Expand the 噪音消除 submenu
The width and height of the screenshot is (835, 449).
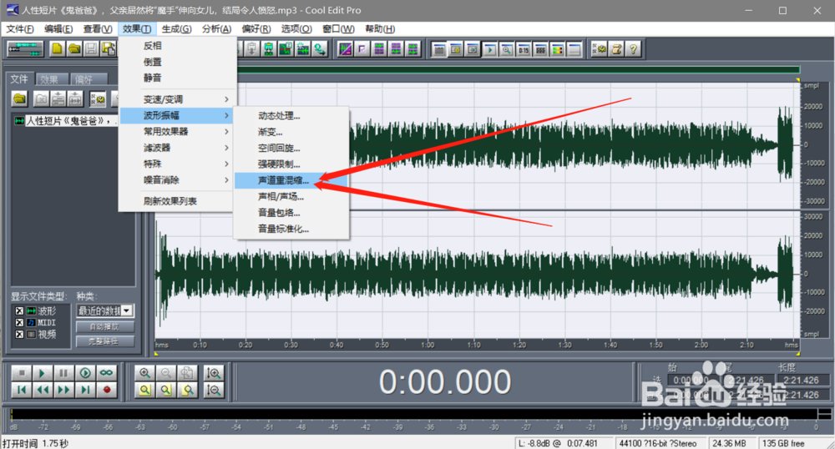[178, 179]
